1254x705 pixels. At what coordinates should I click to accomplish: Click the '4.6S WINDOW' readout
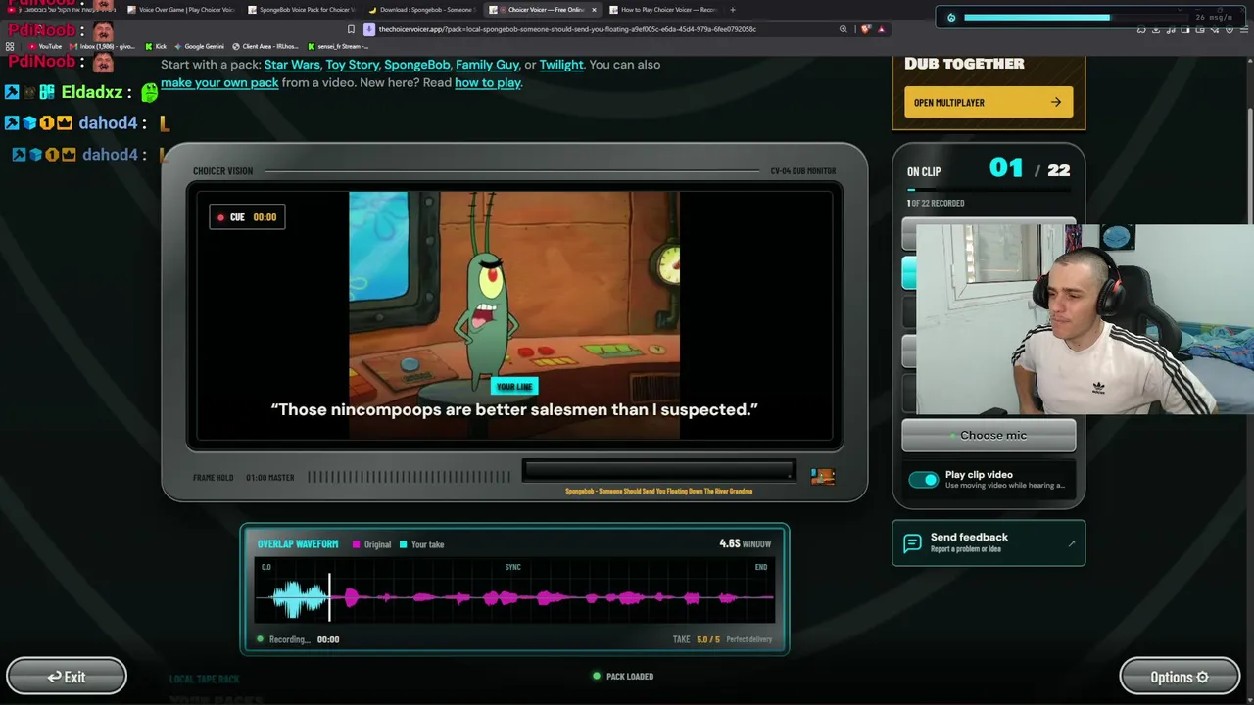(x=746, y=544)
